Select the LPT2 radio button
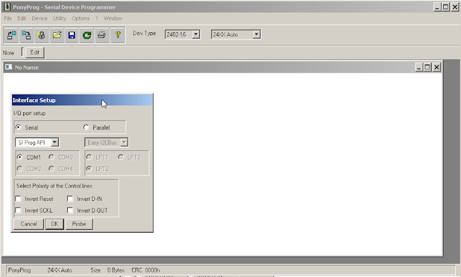Screen dimensions: 461x277 pyautogui.click(x=89, y=169)
